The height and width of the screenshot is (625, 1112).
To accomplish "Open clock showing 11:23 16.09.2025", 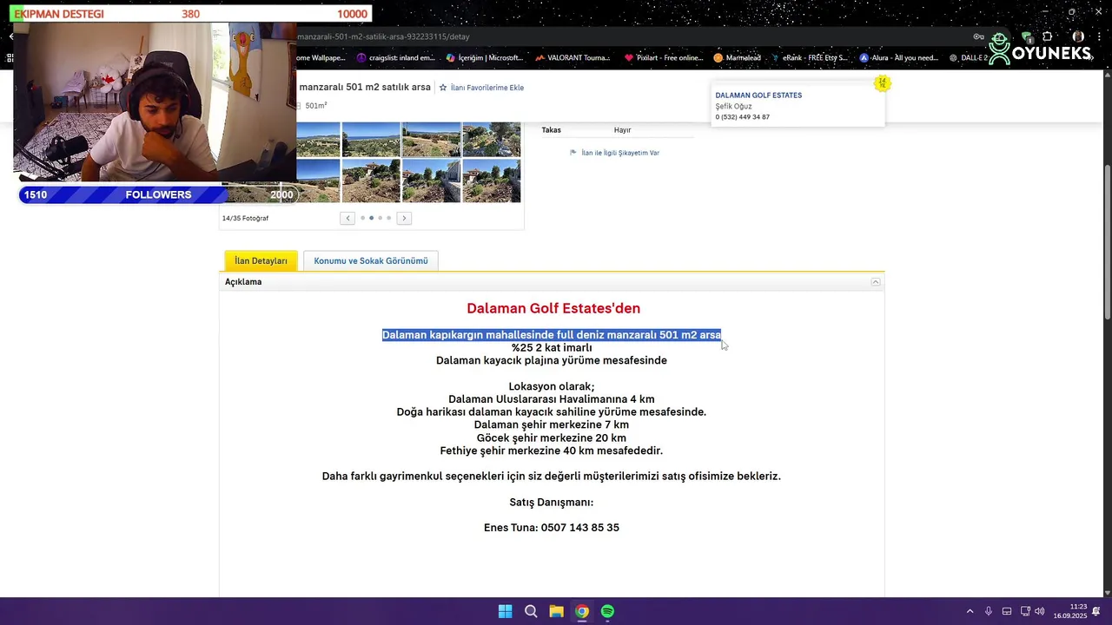I will [1070, 611].
